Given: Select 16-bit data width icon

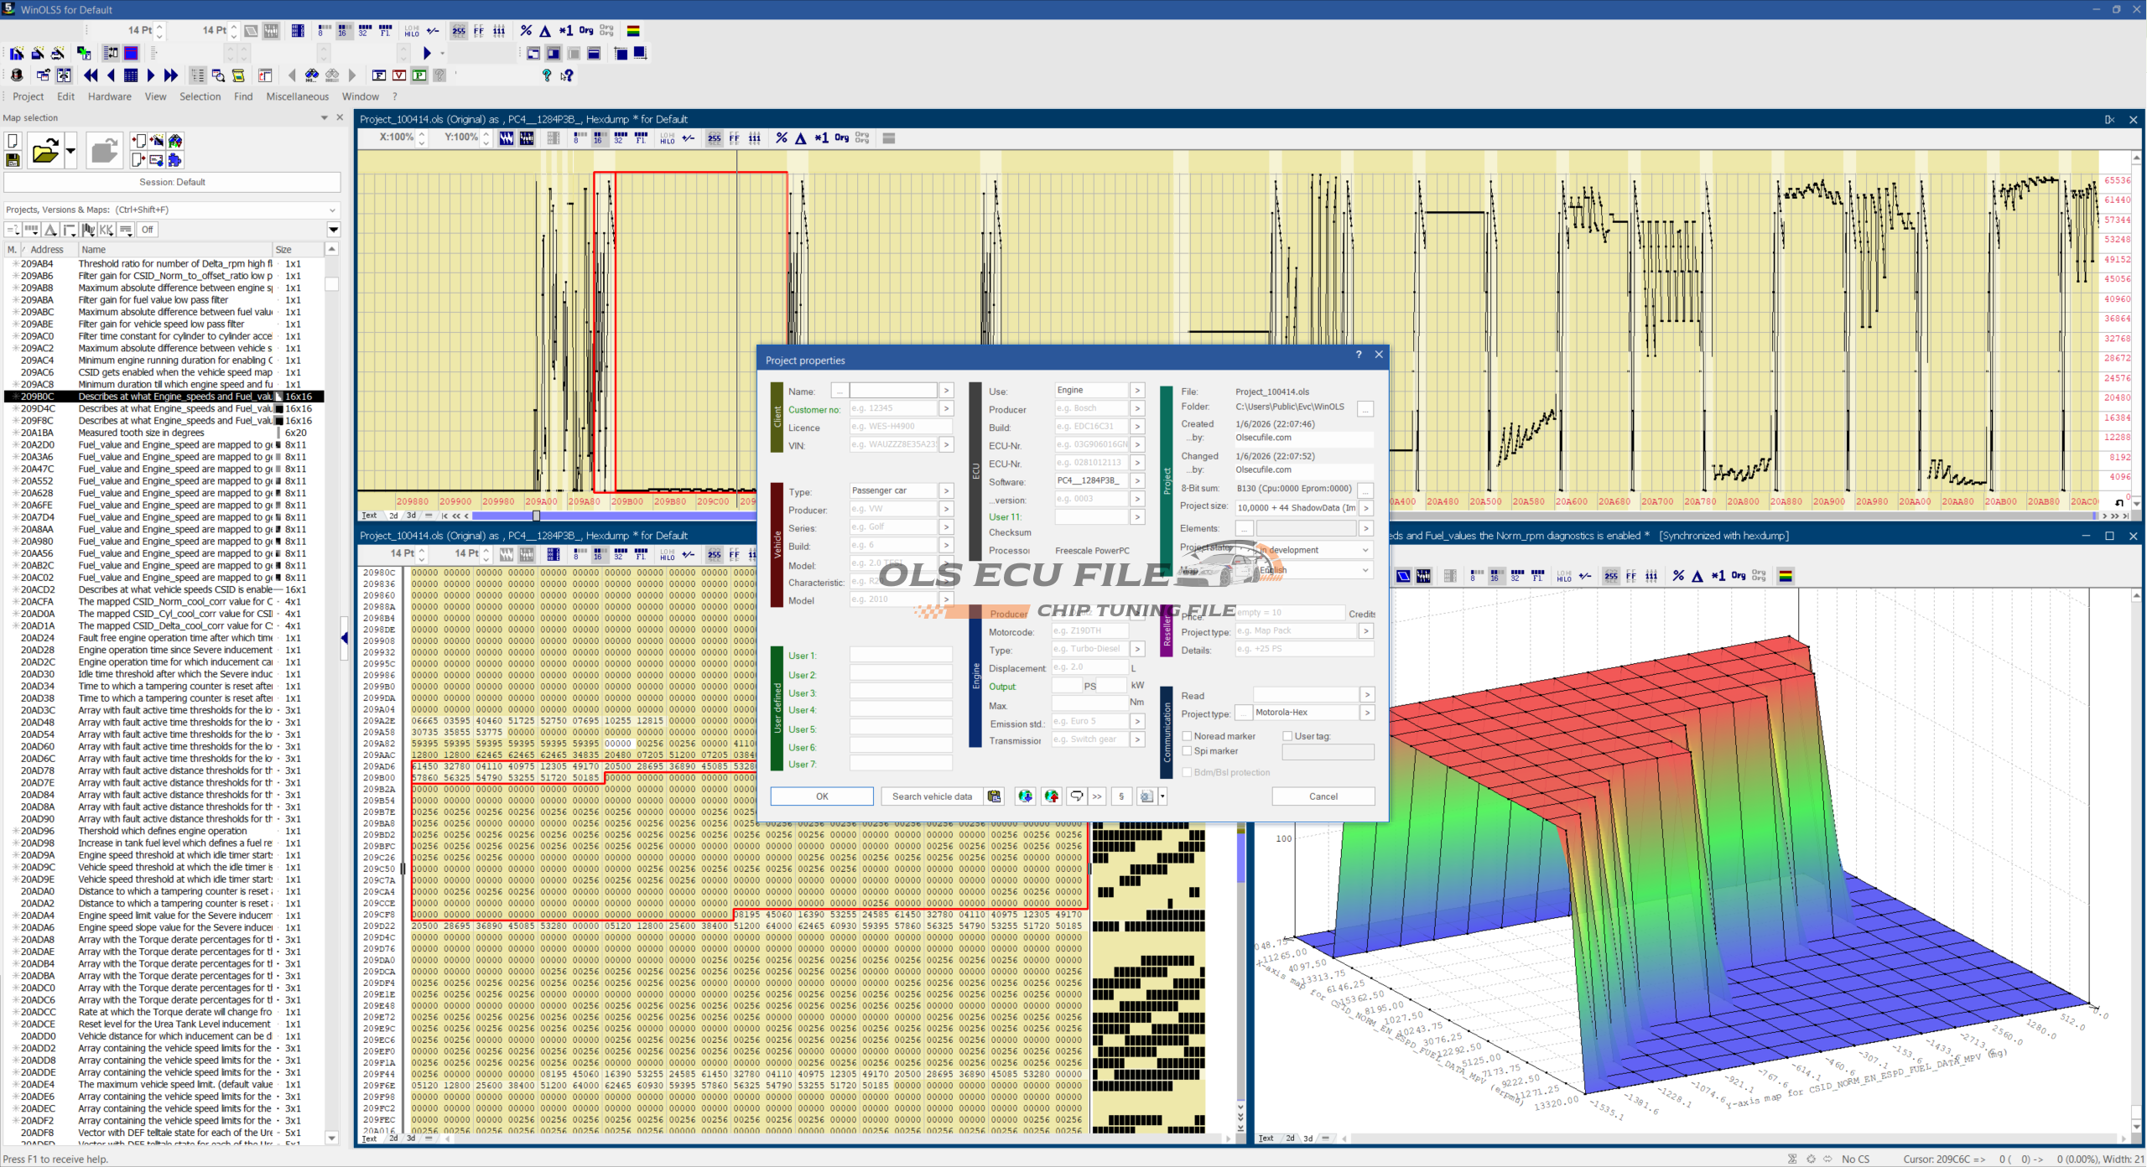Looking at the screenshot, I should tap(344, 31).
